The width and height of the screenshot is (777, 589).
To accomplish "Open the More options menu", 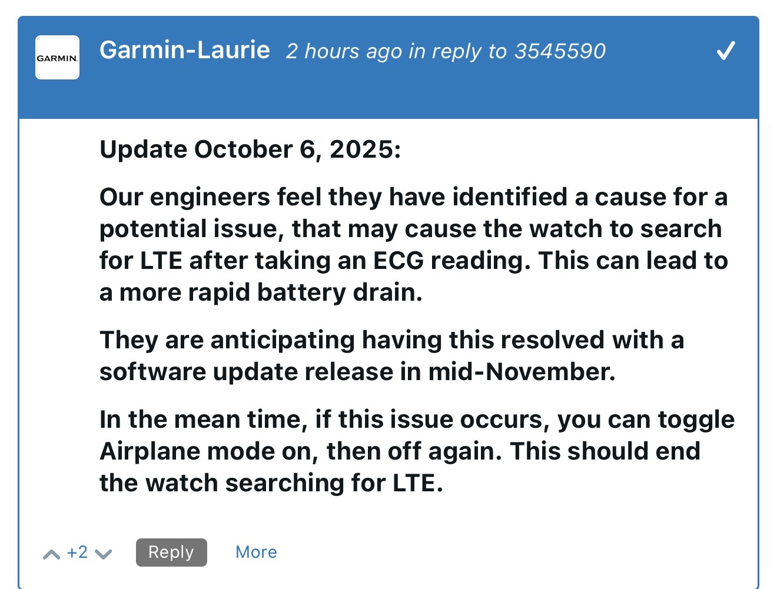I will click(256, 552).
